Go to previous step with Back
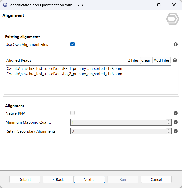 (58, 179)
